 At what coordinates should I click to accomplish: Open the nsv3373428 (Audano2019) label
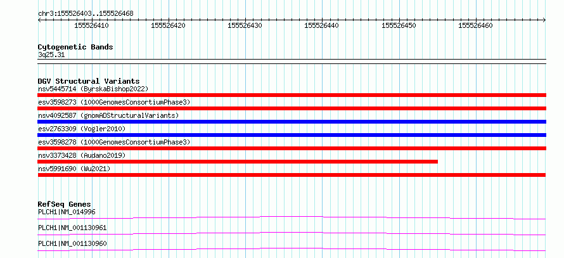[x=82, y=155]
